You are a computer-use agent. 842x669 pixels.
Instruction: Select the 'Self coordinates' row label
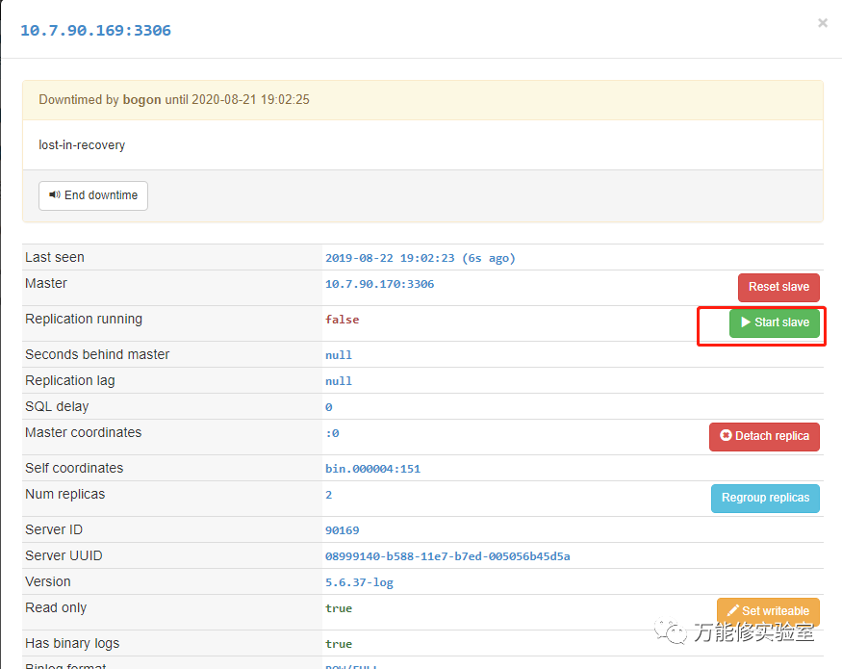(74, 468)
